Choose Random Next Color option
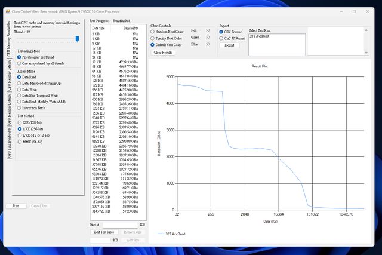 click(153, 32)
